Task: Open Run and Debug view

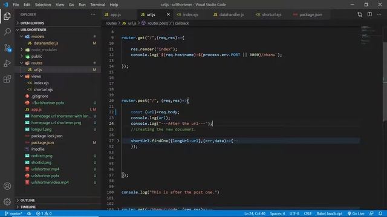Action: click(x=7, y=63)
